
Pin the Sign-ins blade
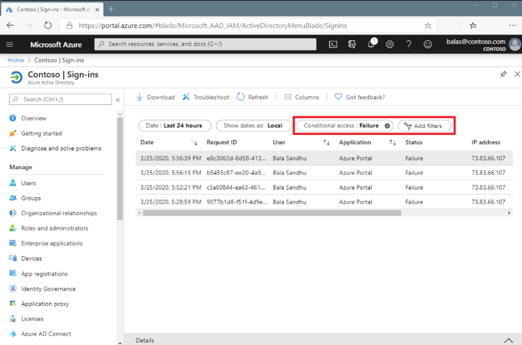[503, 74]
